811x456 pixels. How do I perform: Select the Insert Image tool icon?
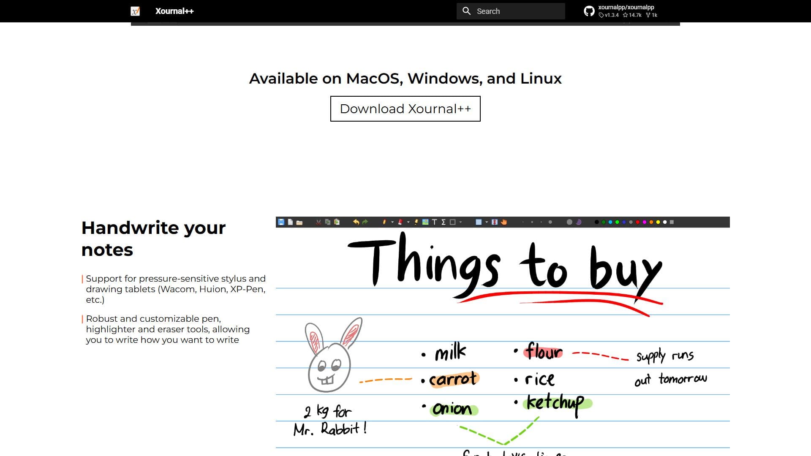point(425,222)
